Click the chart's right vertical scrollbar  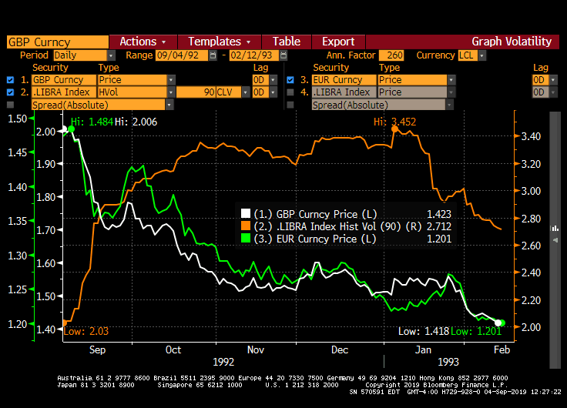point(555,240)
